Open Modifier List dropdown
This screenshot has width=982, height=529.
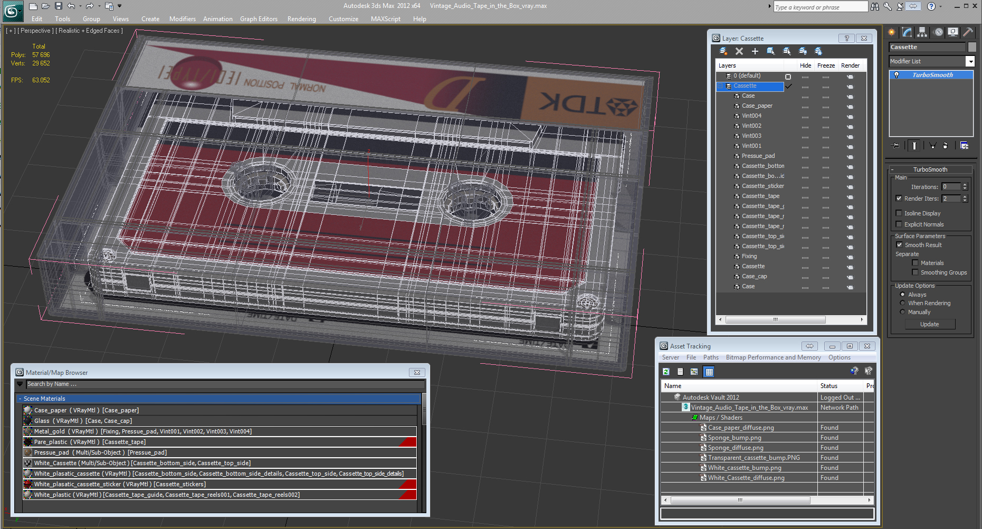click(x=970, y=61)
